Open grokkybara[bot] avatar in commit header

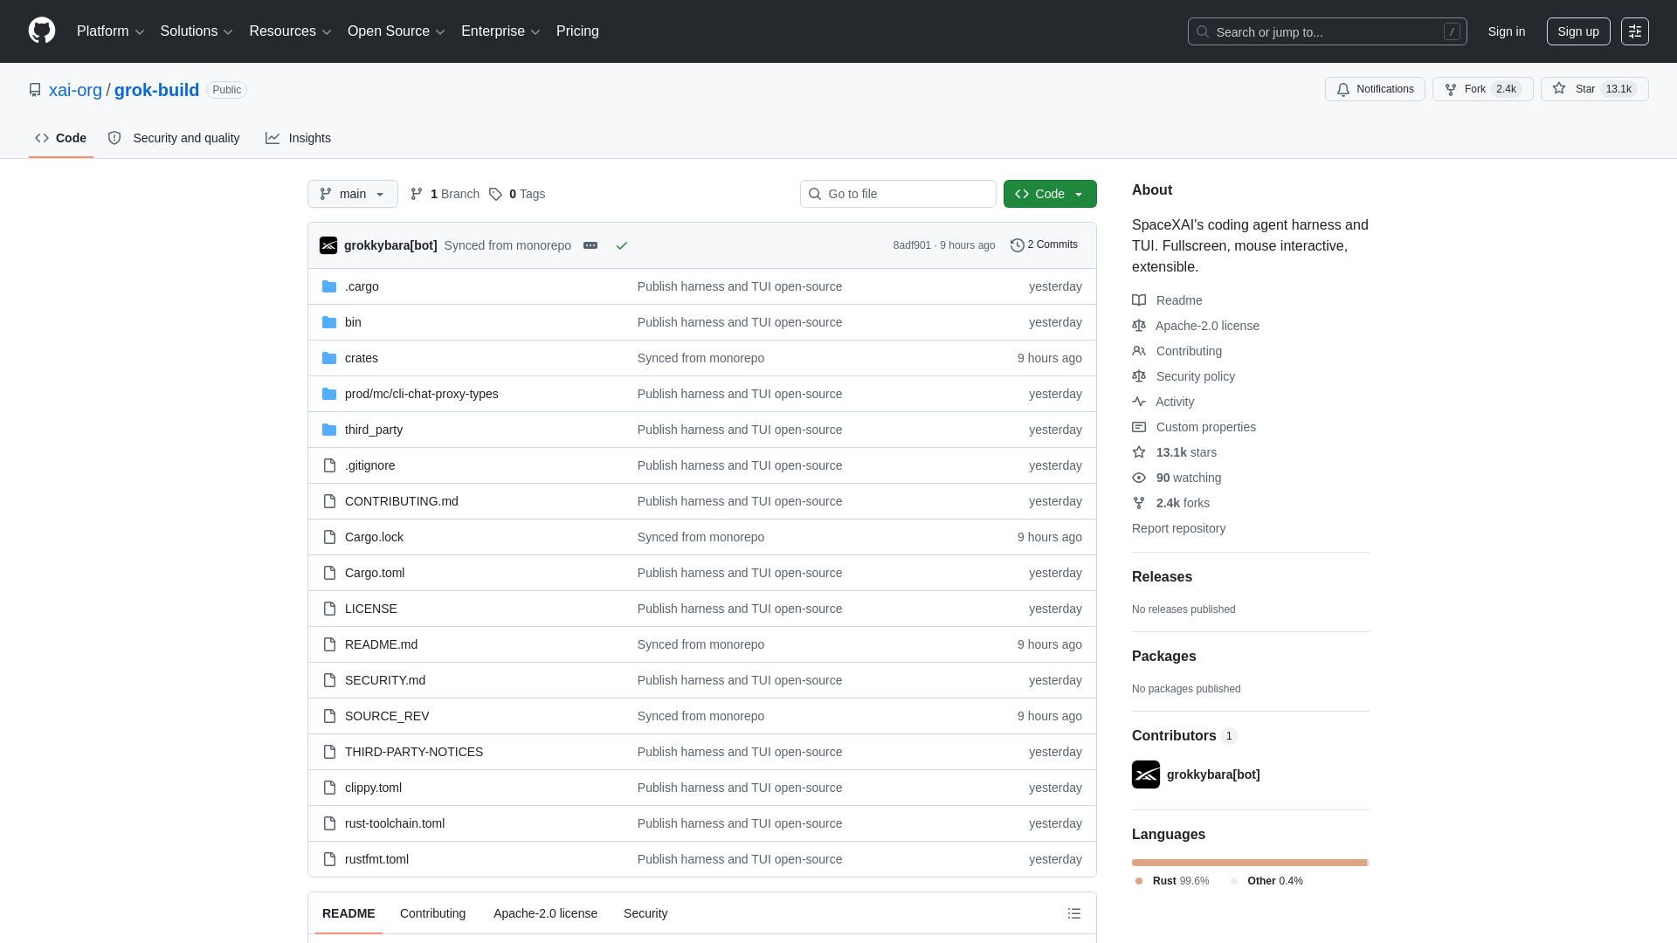[x=328, y=245]
